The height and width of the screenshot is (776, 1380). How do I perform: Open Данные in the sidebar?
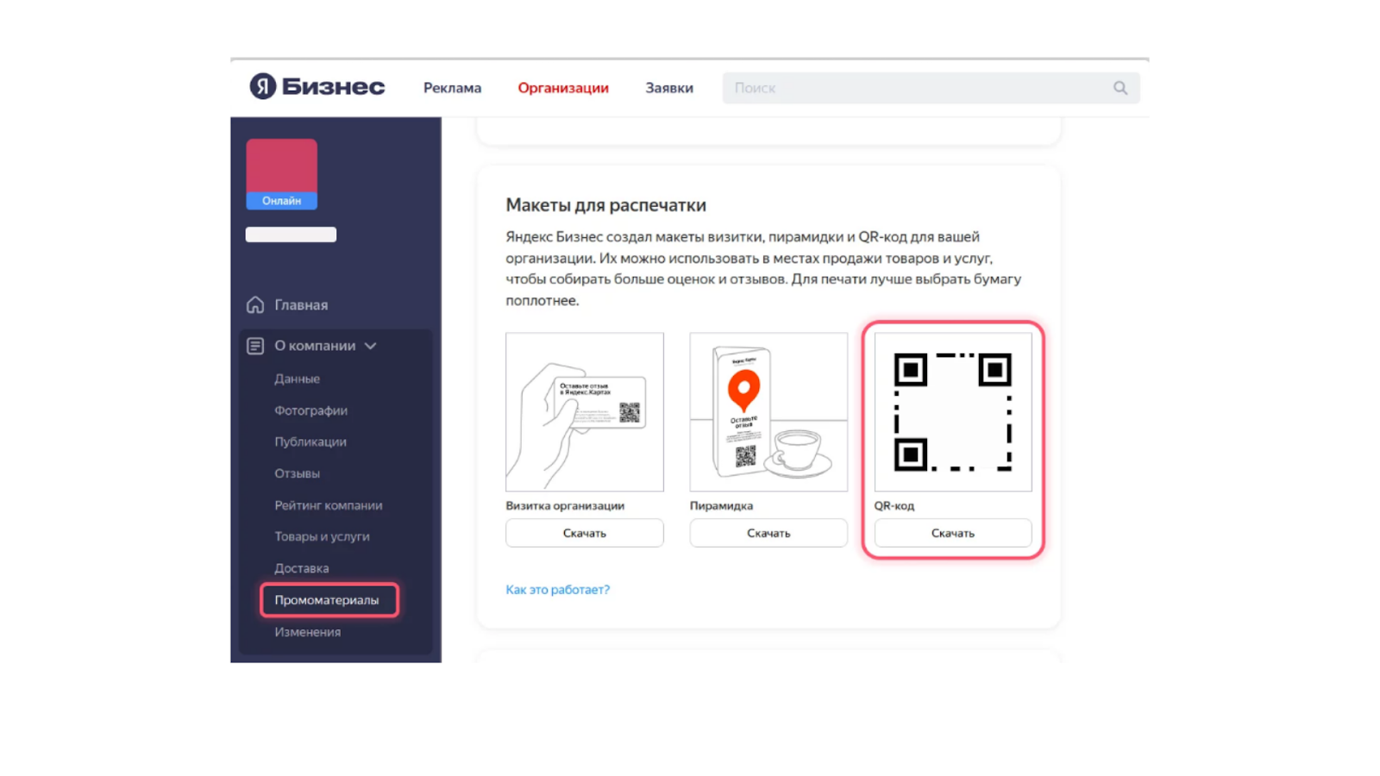click(x=297, y=379)
